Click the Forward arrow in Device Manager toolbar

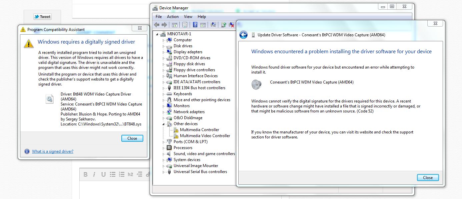click(164, 25)
